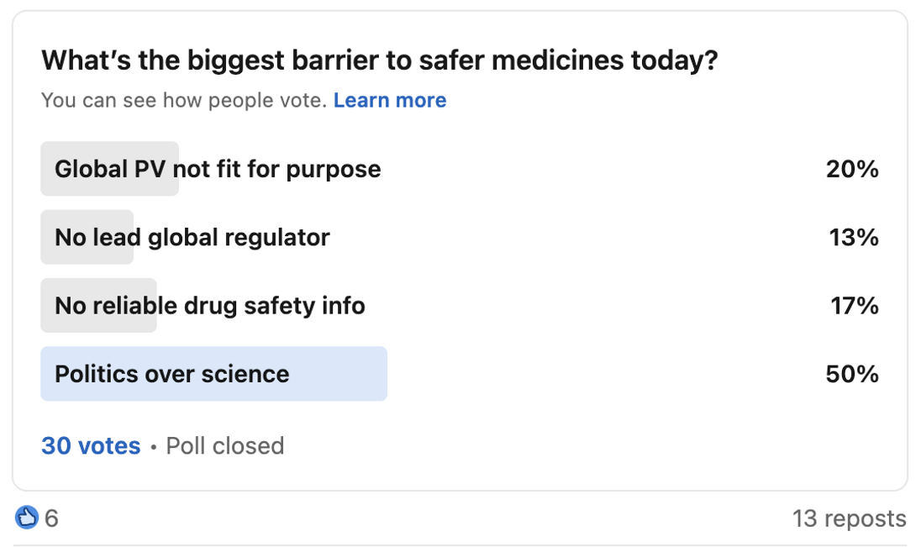Click 'You can see how people vote' text
Viewport: 921px width, 547px height.
pyautogui.click(x=183, y=101)
